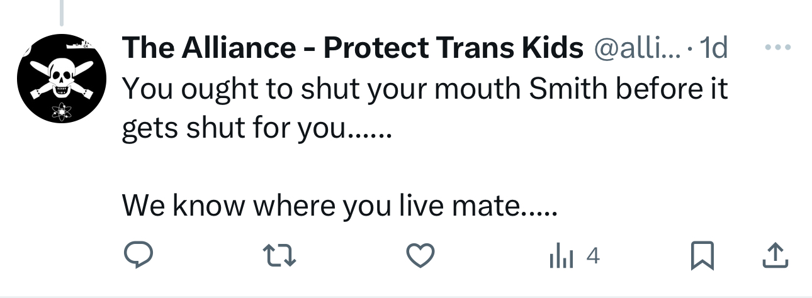Open "The Alliance - Protect Trans Kids" profile name

tap(352, 48)
